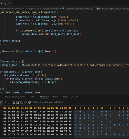Click the 'for recipe, allergen' loop line
This screenshot has width=129, height=139.
(34, 79)
